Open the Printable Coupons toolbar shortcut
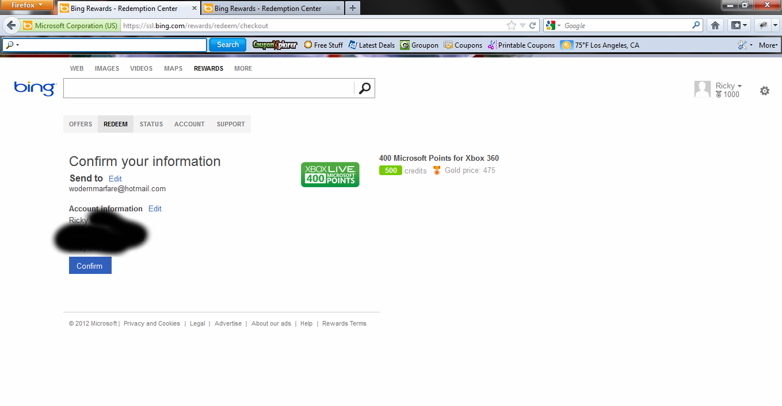 [521, 45]
